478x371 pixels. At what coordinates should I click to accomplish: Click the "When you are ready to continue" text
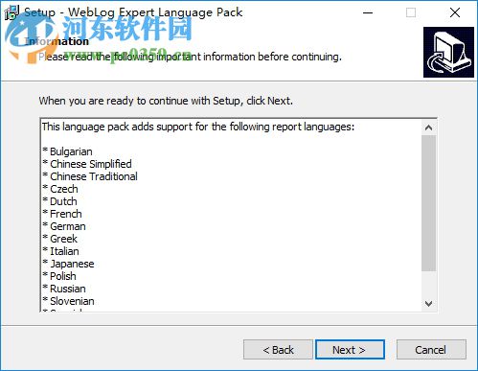pyautogui.click(x=166, y=101)
